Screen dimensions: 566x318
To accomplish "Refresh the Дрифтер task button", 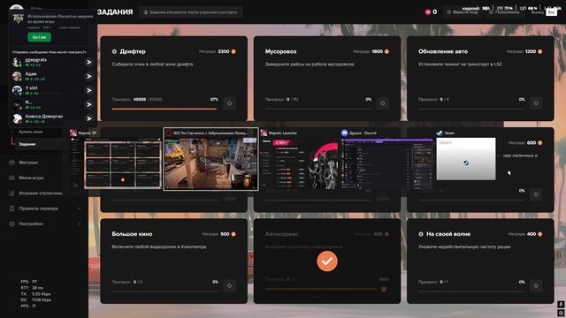I will click(229, 103).
